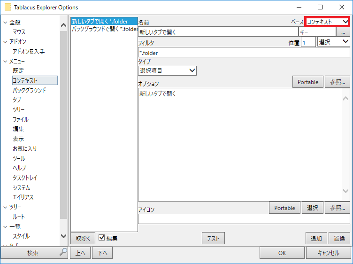The width and height of the screenshot is (353, 264).
Task: Collapse the 一覧 tree section
Action: tap(6, 226)
